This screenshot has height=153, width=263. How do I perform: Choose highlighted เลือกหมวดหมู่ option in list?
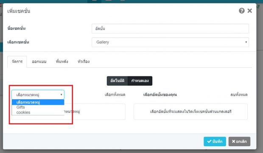[38, 102]
